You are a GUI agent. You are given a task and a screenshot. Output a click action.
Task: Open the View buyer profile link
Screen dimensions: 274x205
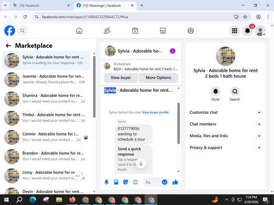(x=155, y=113)
